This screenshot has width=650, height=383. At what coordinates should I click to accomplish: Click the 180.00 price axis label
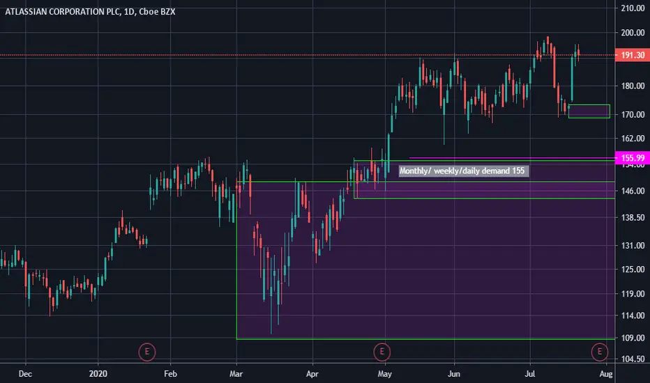point(633,86)
